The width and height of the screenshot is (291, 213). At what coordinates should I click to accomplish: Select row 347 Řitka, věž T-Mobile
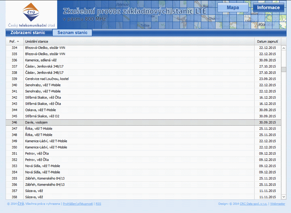[x=143, y=129]
